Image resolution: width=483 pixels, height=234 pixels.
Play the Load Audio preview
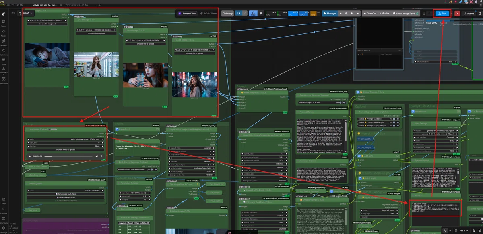point(29,156)
